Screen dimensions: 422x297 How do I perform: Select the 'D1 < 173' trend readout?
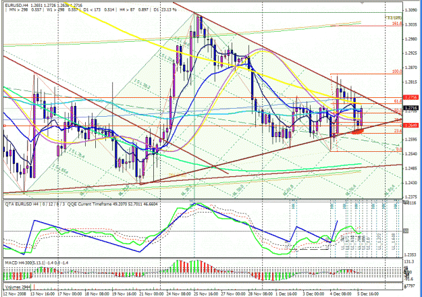tap(92, 9)
